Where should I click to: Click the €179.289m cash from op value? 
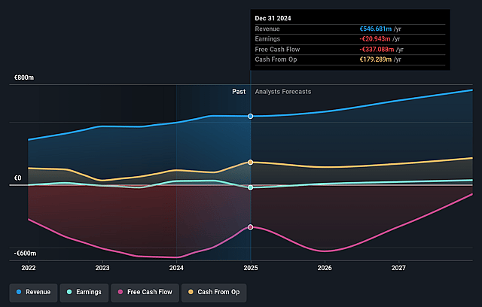pos(376,59)
